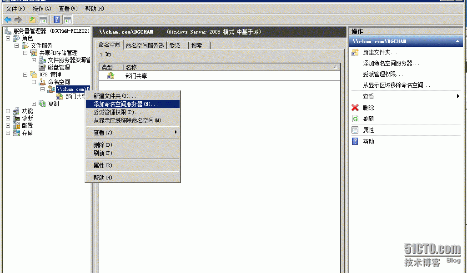This screenshot has height=273, width=467.
Task: Choose 新建文件夹(O) from context menu
Action: tap(133, 96)
